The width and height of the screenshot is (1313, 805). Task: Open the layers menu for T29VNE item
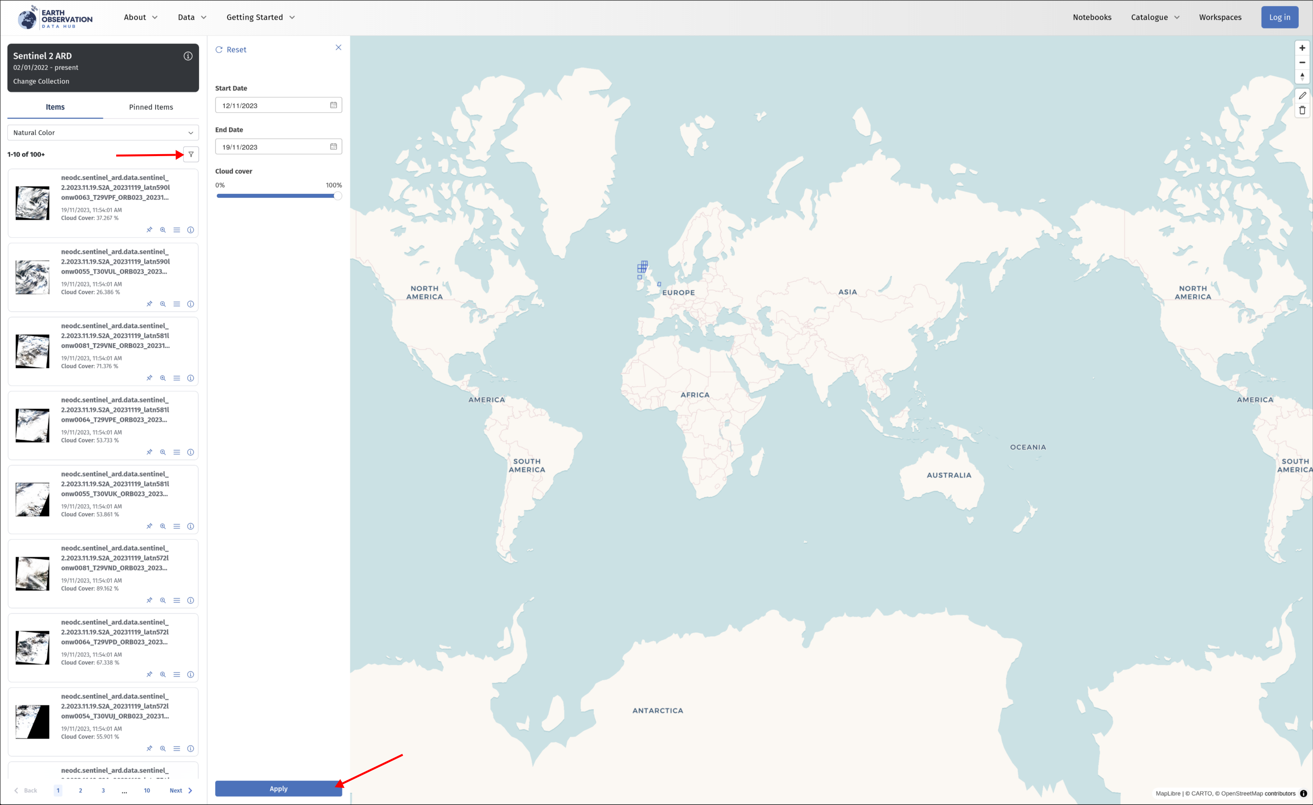(x=177, y=378)
